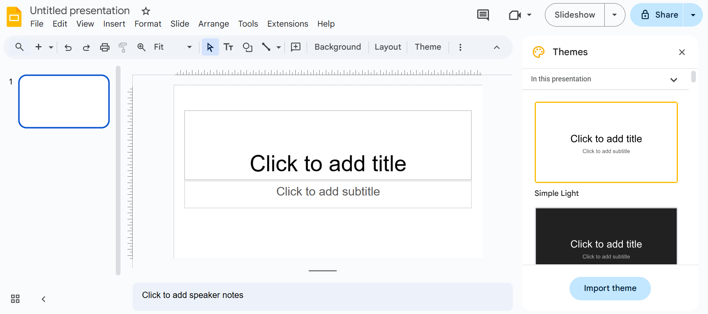The image size is (708, 314).
Task: Hide the menus with chevron up icon
Action: click(497, 47)
